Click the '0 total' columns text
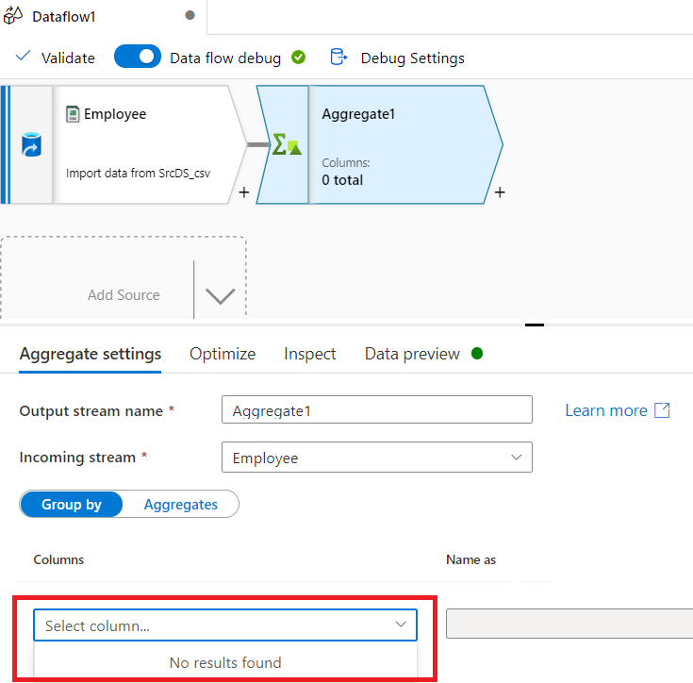This screenshot has height=683, width=693. (342, 180)
